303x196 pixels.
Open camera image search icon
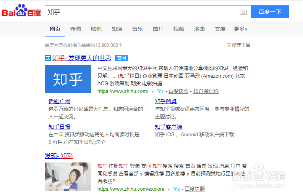243,12
